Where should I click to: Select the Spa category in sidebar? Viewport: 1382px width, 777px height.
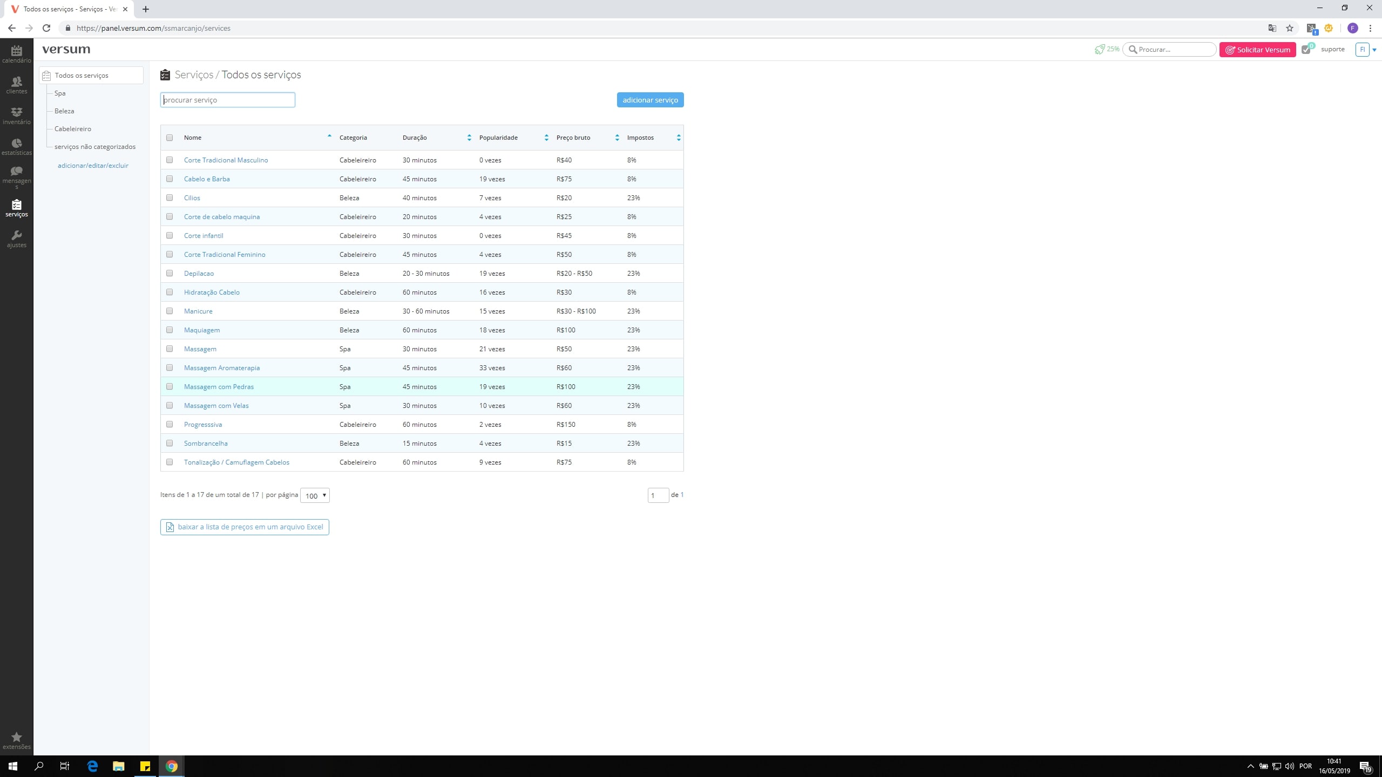tap(60, 93)
